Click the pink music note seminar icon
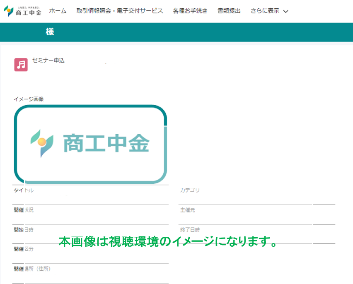The image size is (353, 284). [21, 65]
